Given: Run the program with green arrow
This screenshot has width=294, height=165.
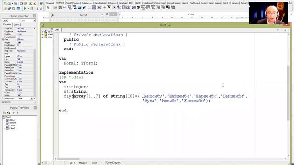Looking at the screenshot, I should click(x=25, y=8).
